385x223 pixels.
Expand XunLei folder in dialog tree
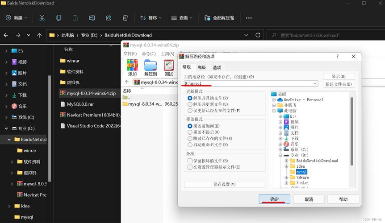click(286, 183)
